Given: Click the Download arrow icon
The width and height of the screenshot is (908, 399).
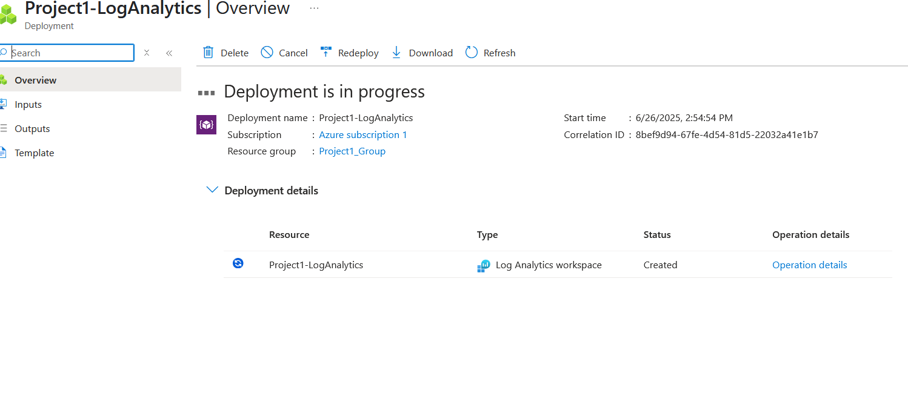Looking at the screenshot, I should point(396,53).
